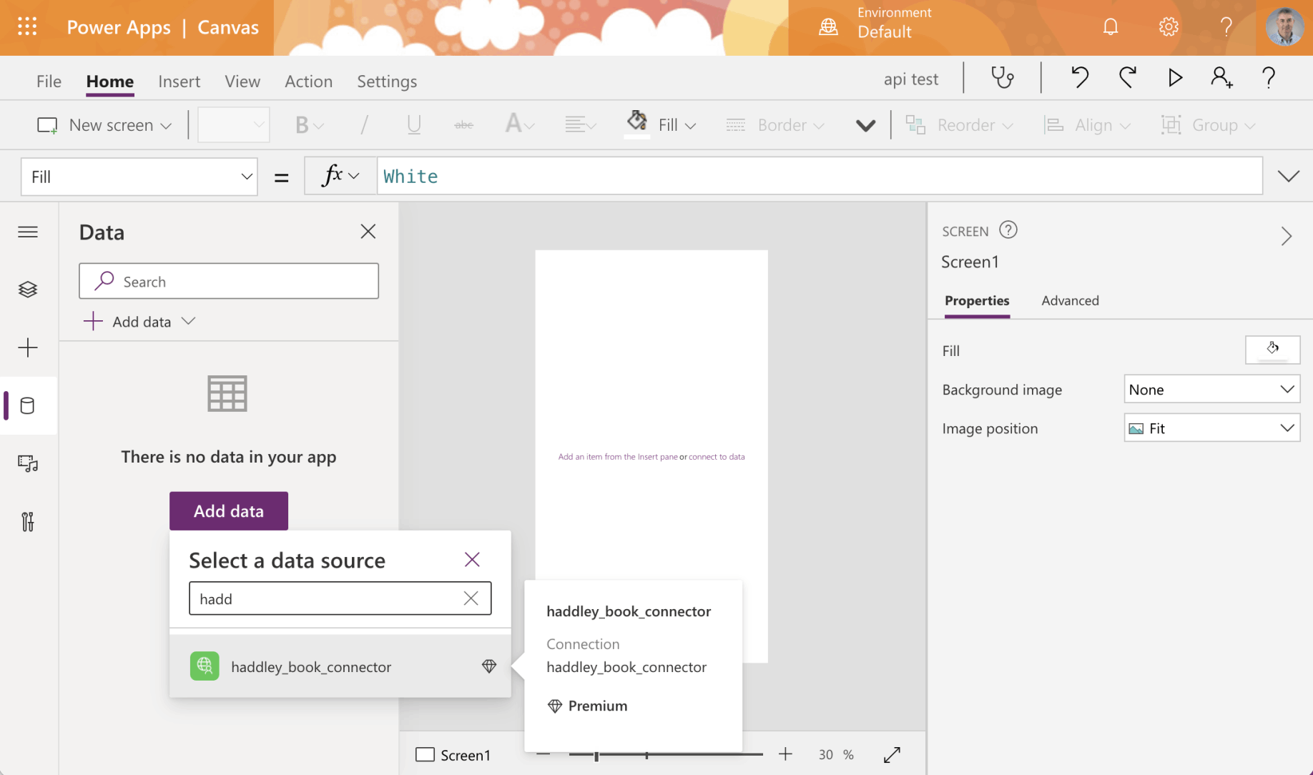
Task: Open the Media pane in left sidebar
Action: tap(28, 464)
